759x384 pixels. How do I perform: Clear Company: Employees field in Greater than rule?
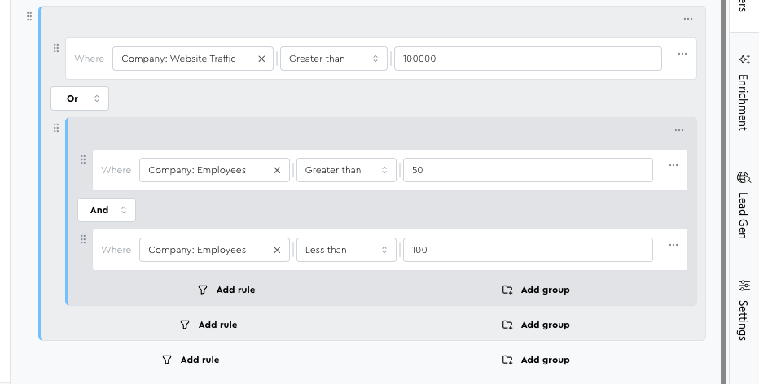pos(277,170)
